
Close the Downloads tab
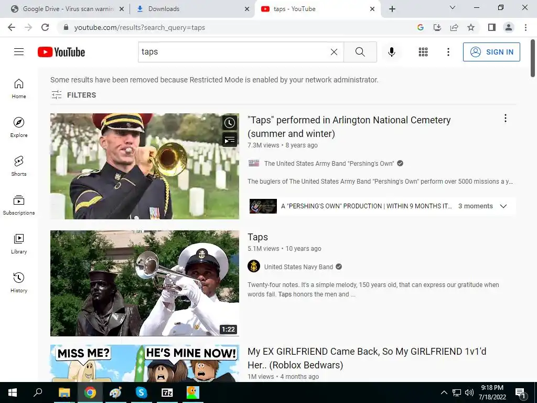point(247,9)
